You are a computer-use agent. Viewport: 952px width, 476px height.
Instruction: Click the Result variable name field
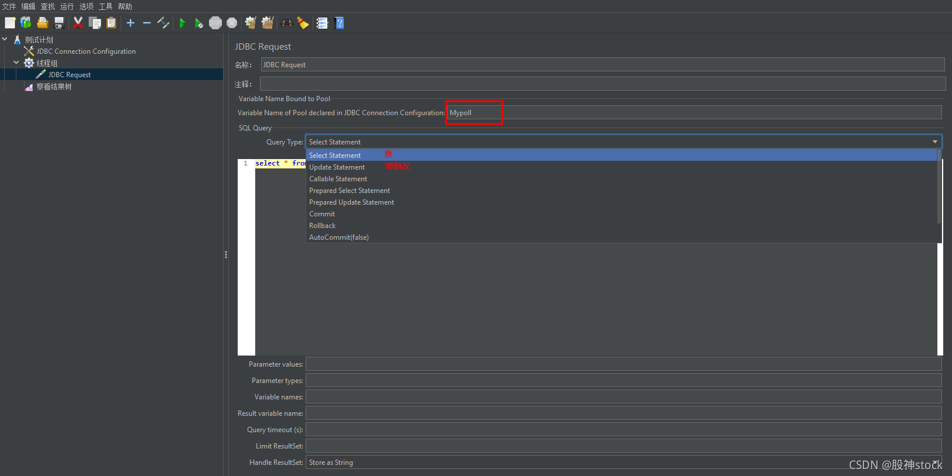pos(624,413)
